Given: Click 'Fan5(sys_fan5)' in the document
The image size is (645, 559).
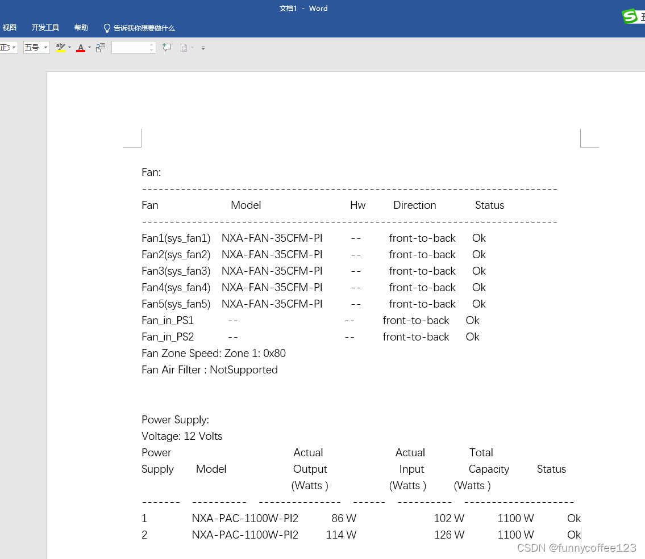Looking at the screenshot, I should [176, 304].
